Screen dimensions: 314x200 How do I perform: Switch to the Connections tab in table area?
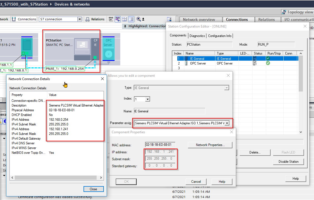point(237,19)
